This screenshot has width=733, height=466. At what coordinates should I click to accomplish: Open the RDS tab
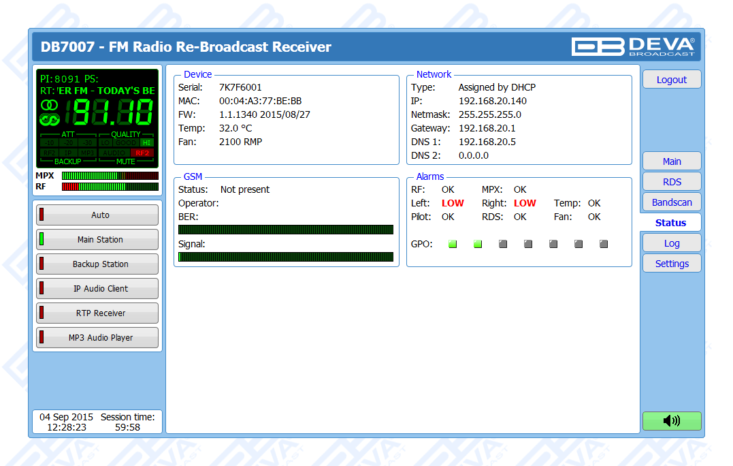[671, 182]
